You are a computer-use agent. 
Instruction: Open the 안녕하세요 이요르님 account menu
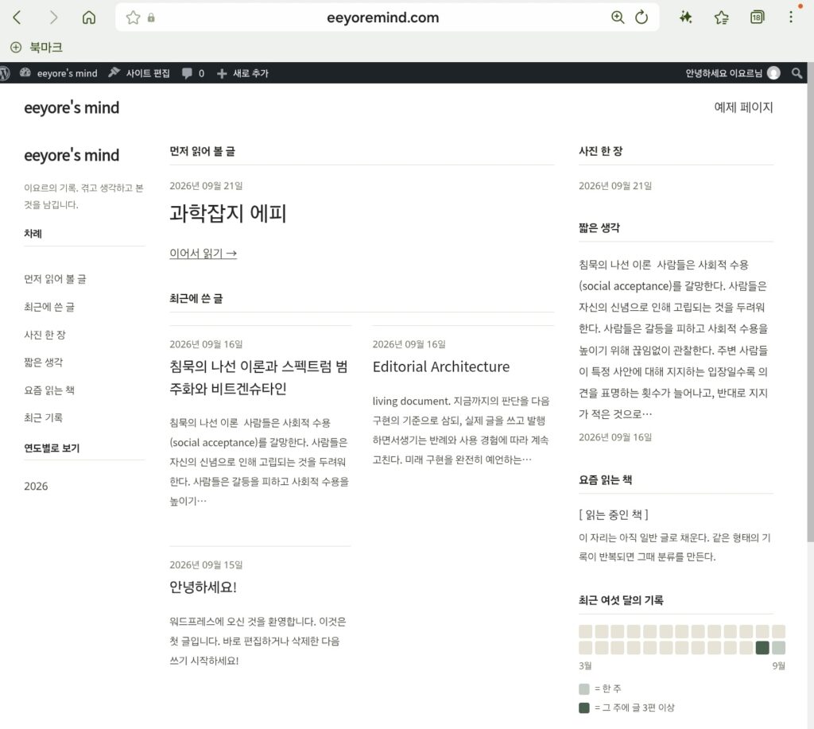(x=723, y=73)
